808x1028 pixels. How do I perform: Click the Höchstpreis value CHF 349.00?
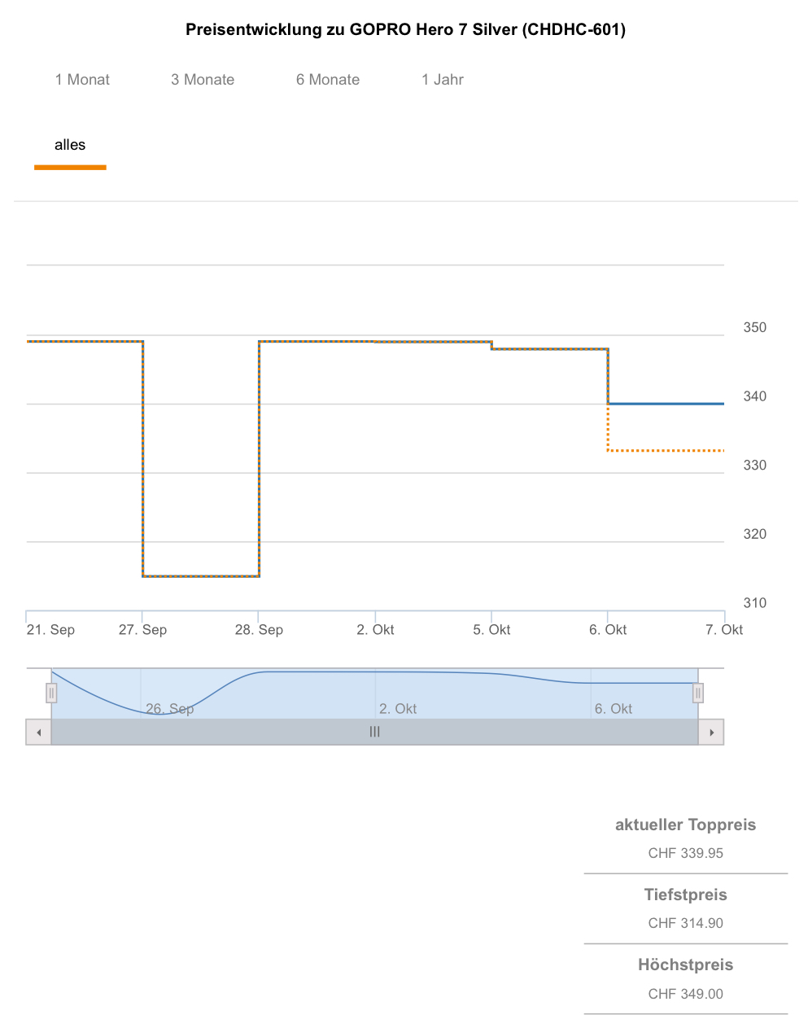tap(685, 994)
